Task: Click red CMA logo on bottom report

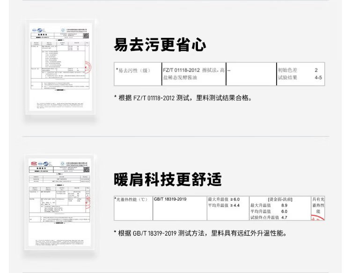Action: [34, 163]
